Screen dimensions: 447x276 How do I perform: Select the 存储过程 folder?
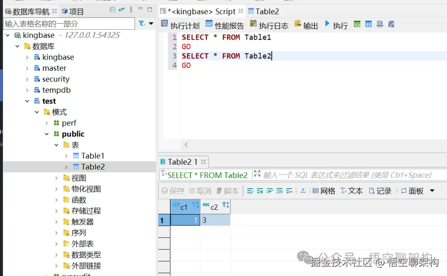click(x=86, y=211)
